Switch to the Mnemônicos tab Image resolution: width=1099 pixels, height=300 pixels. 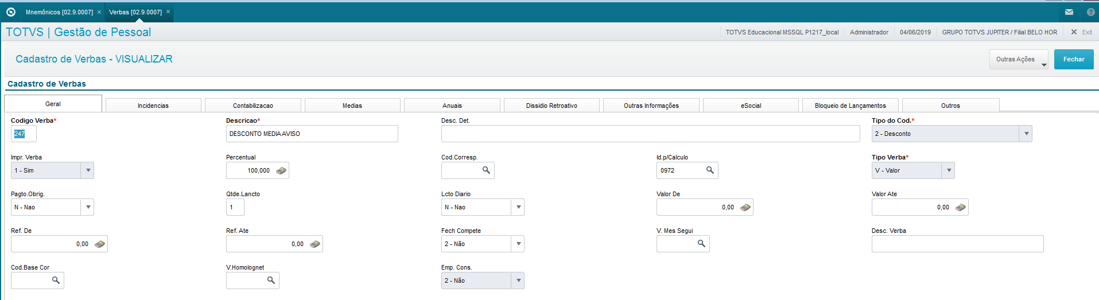click(x=59, y=12)
